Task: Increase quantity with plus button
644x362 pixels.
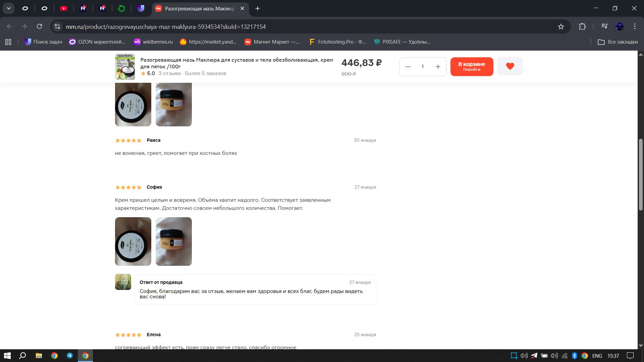Action: click(x=438, y=67)
